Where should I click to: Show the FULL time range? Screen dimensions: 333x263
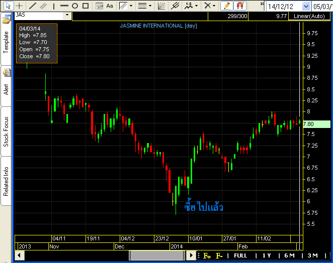click(x=240, y=255)
